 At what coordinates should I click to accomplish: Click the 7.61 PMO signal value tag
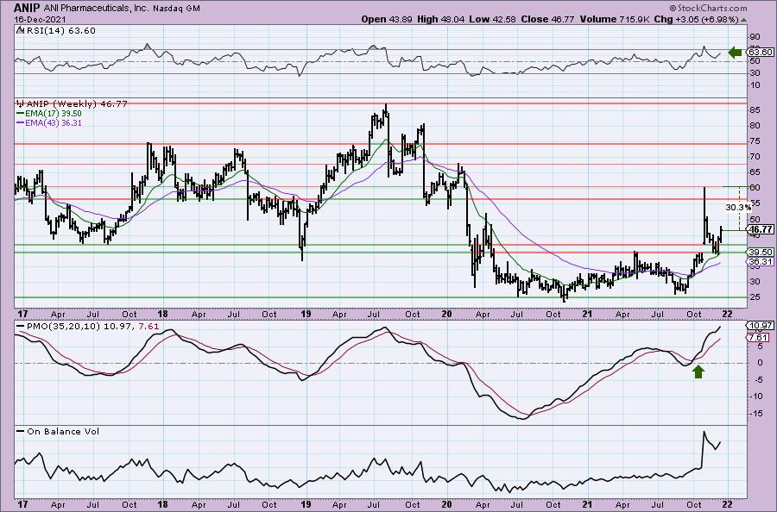pyautogui.click(x=759, y=338)
